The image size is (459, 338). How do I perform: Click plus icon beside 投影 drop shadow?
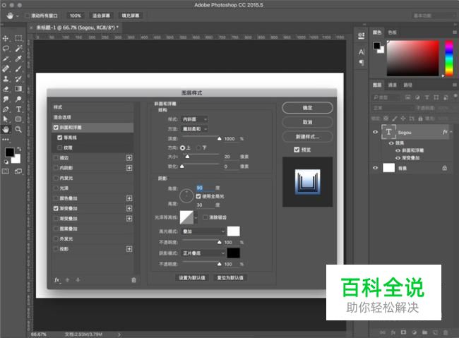[x=129, y=249]
